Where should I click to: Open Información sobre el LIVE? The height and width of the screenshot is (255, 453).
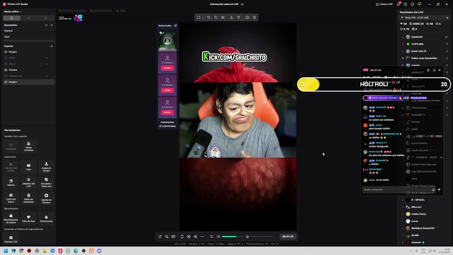tap(227, 4)
